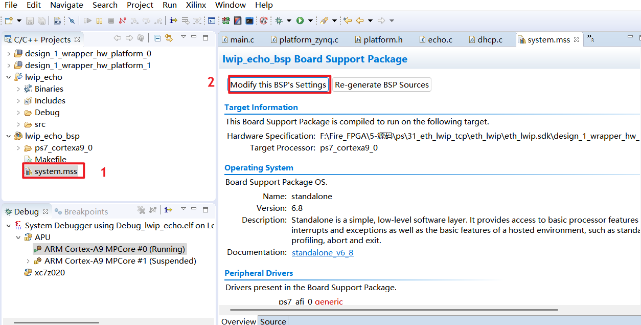Click the green Run button in toolbar
641x325 pixels.
(x=300, y=21)
